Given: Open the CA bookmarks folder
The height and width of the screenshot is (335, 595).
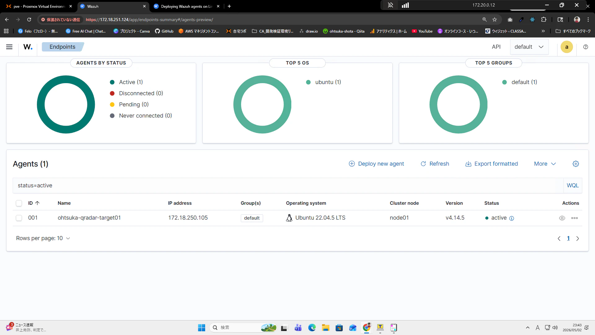Looking at the screenshot, I should pyautogui.click(x=273, y=31).
